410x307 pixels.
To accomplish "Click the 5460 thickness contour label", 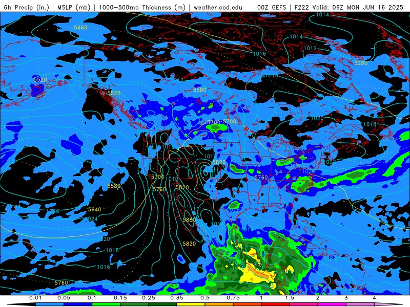I will point(80,28).
